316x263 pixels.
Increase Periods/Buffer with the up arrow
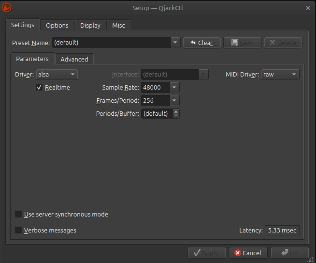[176, 111]
